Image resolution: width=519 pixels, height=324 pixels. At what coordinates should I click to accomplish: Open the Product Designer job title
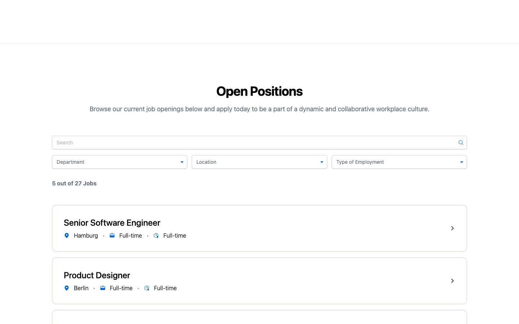[97, 275]
